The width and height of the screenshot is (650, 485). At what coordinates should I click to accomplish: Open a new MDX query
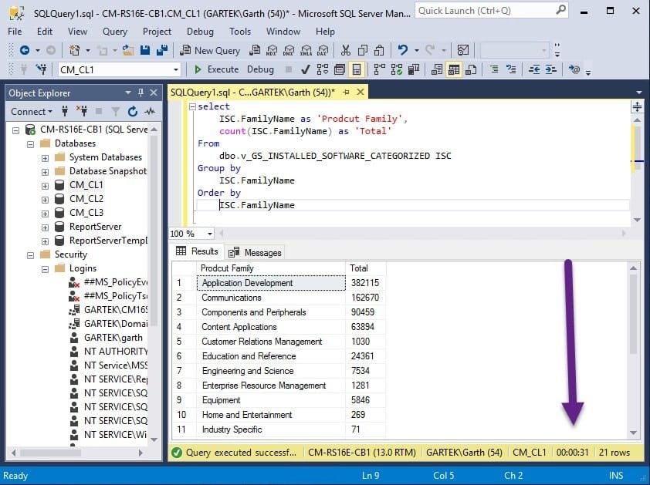point(272,51)
